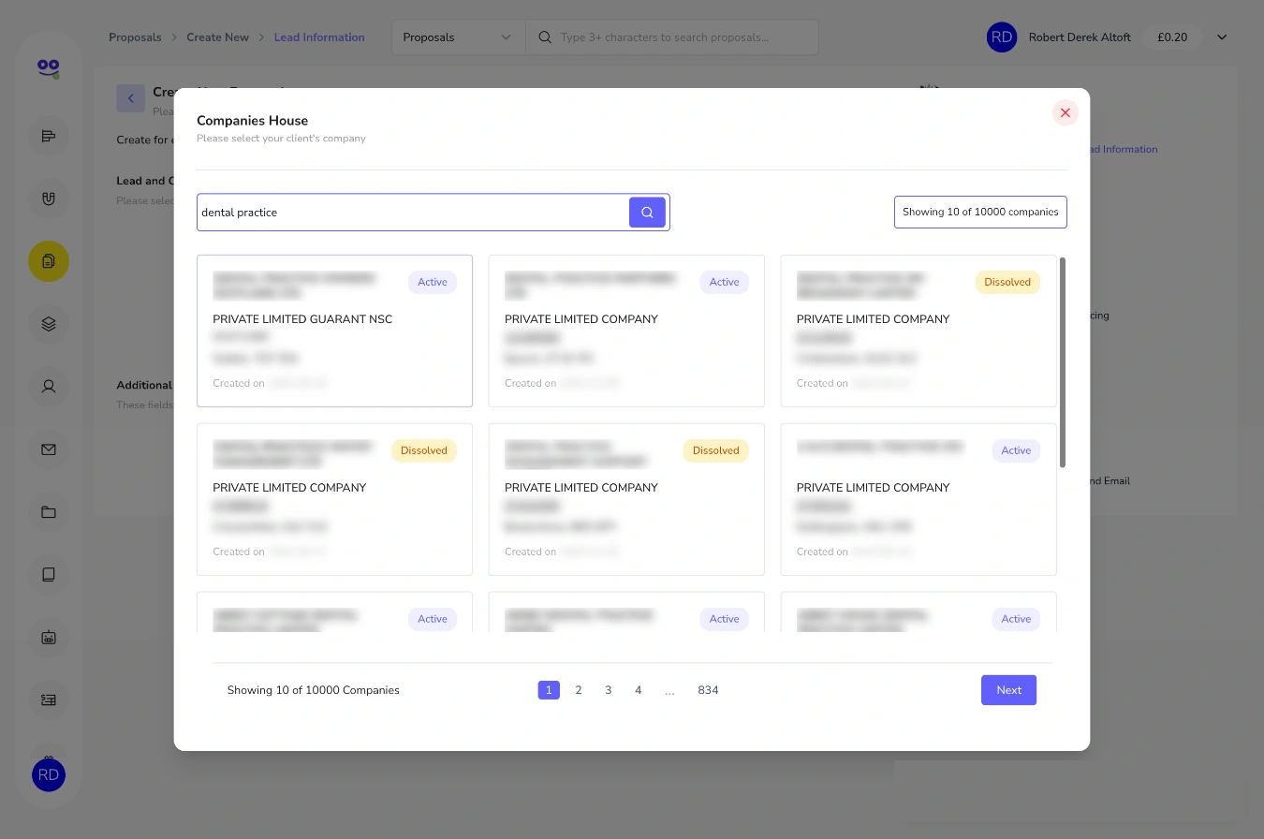
Task: Click the Active badge in second card row
Action: coord(1016,450)
